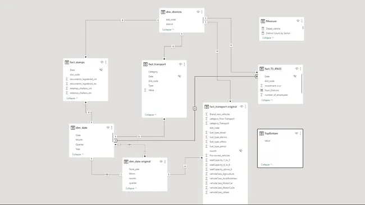
Task: Click the icon beside Num_Districts field
Action: [x=262, y=90]
